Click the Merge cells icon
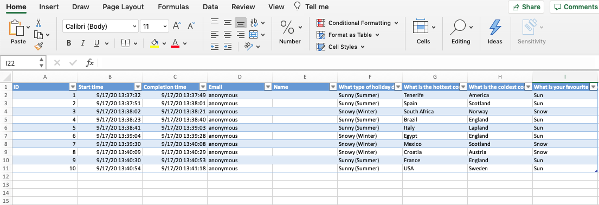The image size is (599, 205). click(x=254, y=35)
